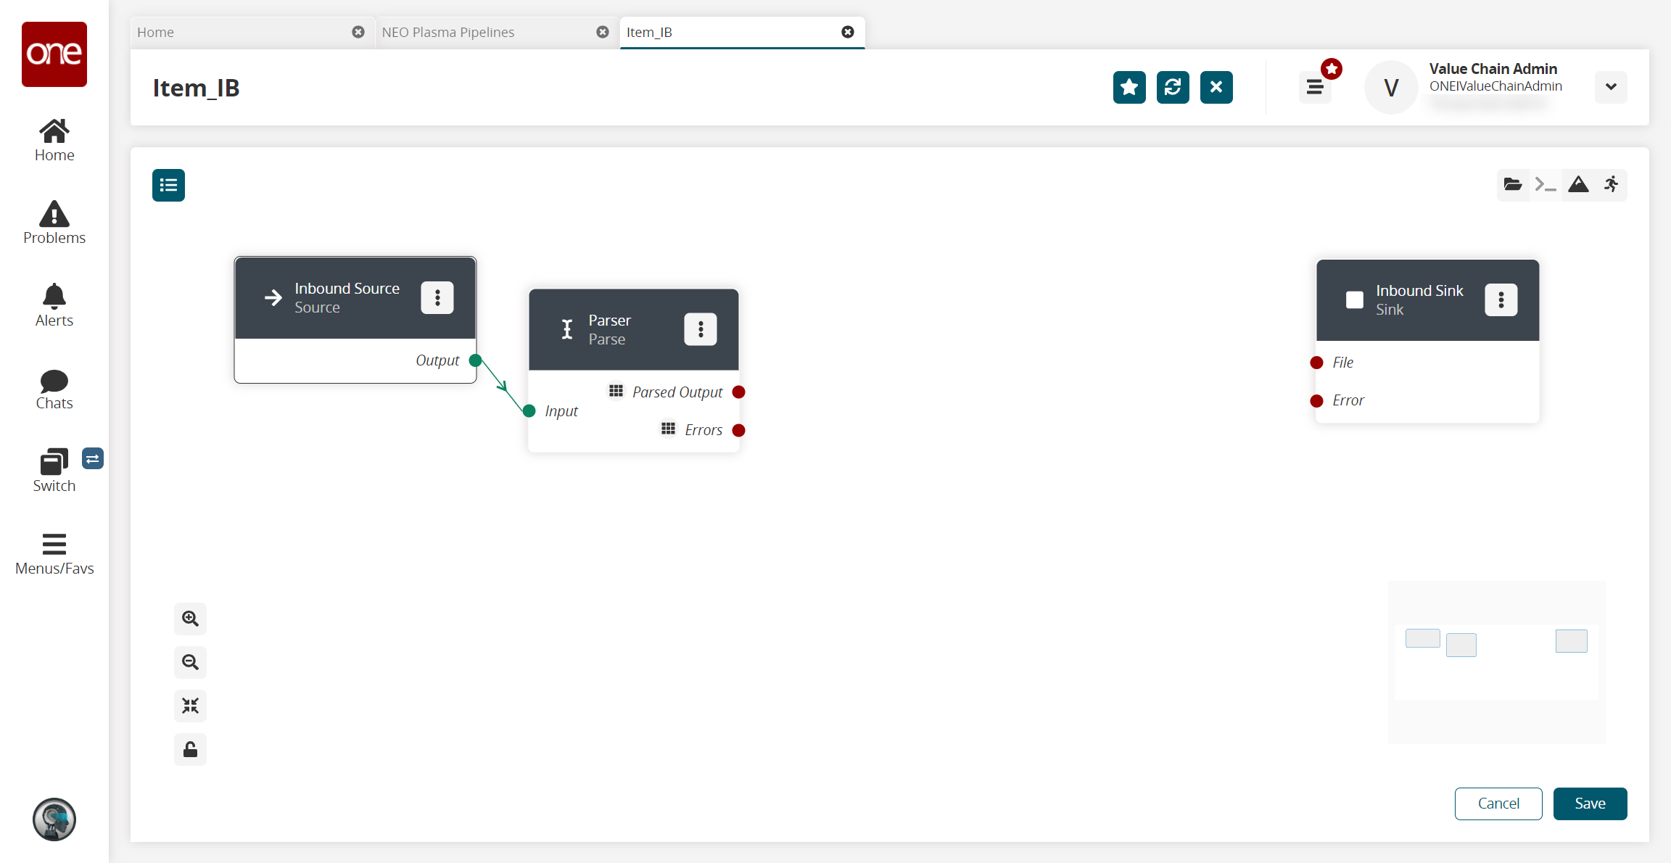This screenshot has width=1671, height=863.
Task: Click the Save button
Action: [x=1588, y=804]
